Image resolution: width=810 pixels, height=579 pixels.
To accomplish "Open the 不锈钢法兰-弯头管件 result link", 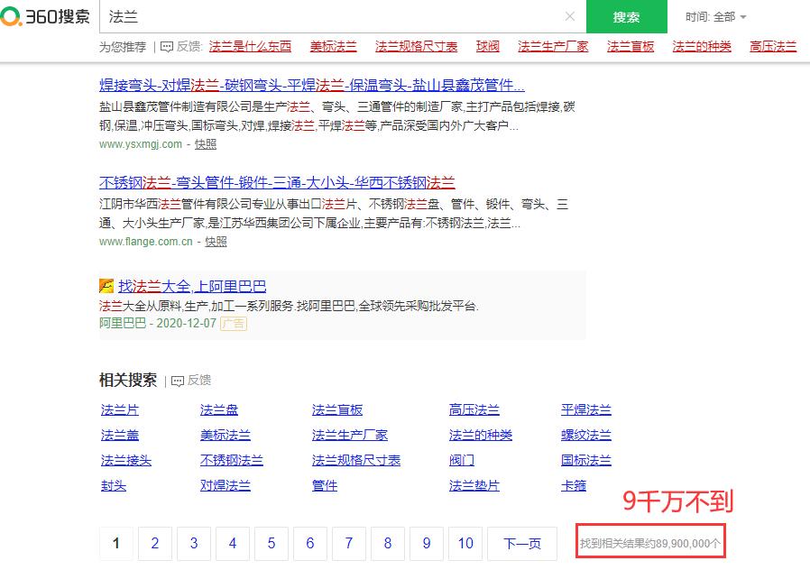I will click(275, 183).
